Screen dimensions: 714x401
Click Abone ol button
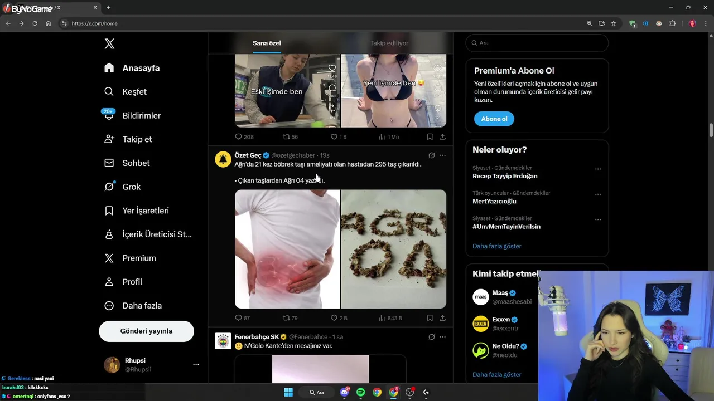point(494,119)
